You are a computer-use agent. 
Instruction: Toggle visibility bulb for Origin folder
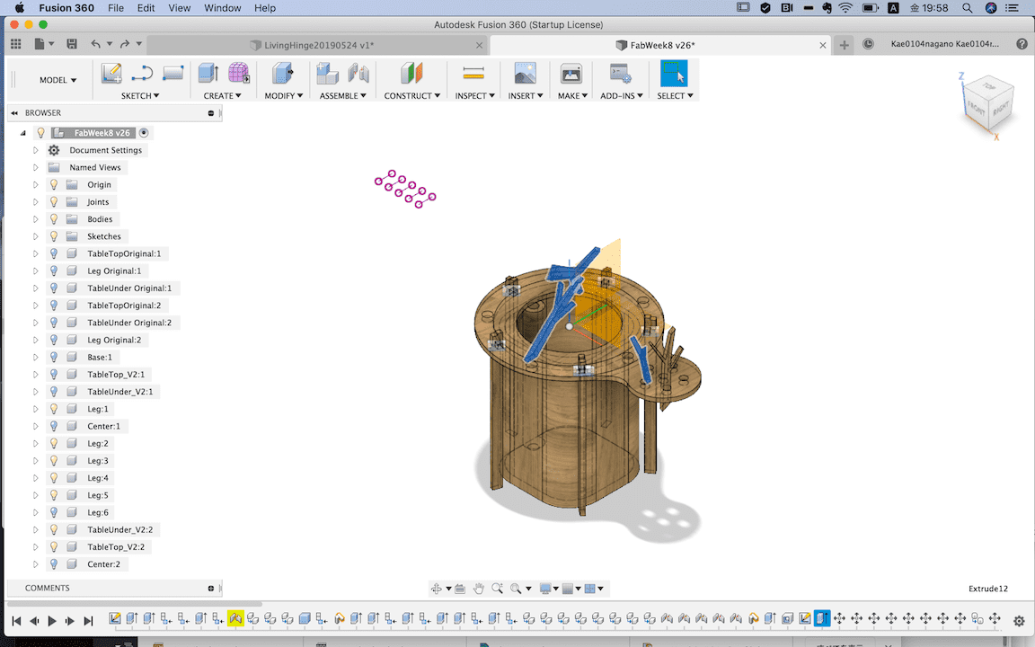pos(54,185)
